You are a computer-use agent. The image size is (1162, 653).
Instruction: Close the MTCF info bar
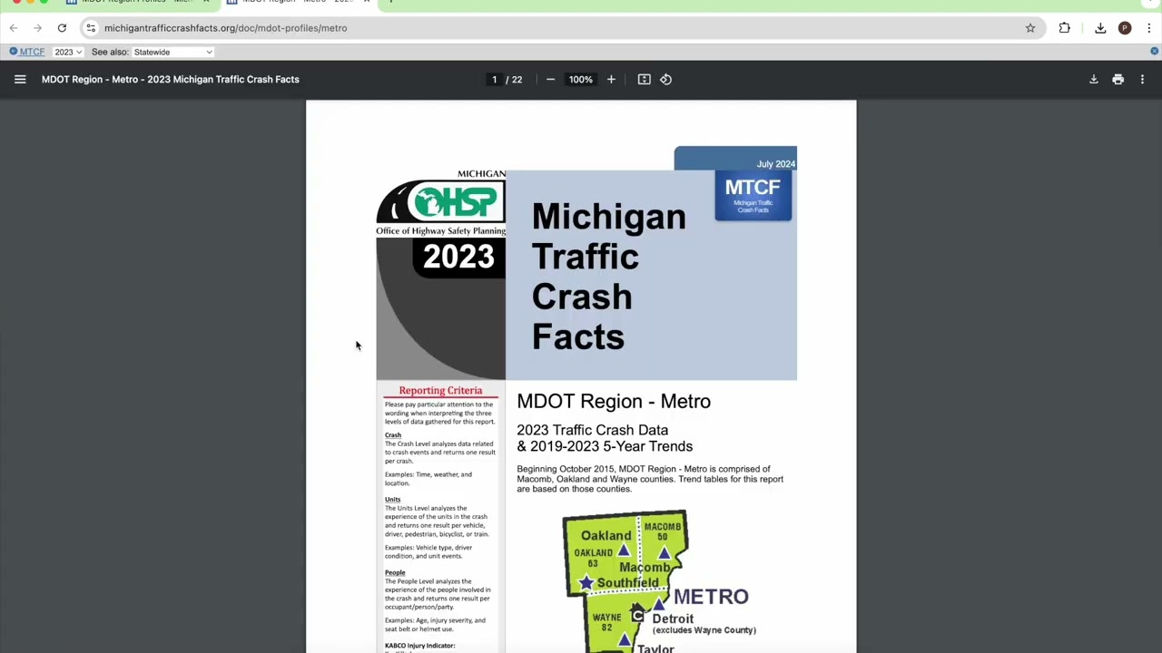1155,51
